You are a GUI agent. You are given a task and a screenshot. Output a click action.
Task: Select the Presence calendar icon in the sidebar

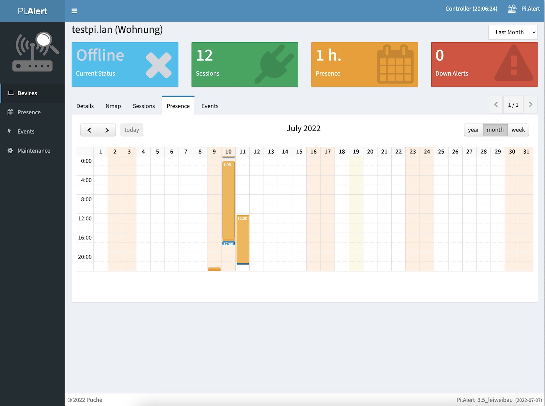[x=10, y=112]
